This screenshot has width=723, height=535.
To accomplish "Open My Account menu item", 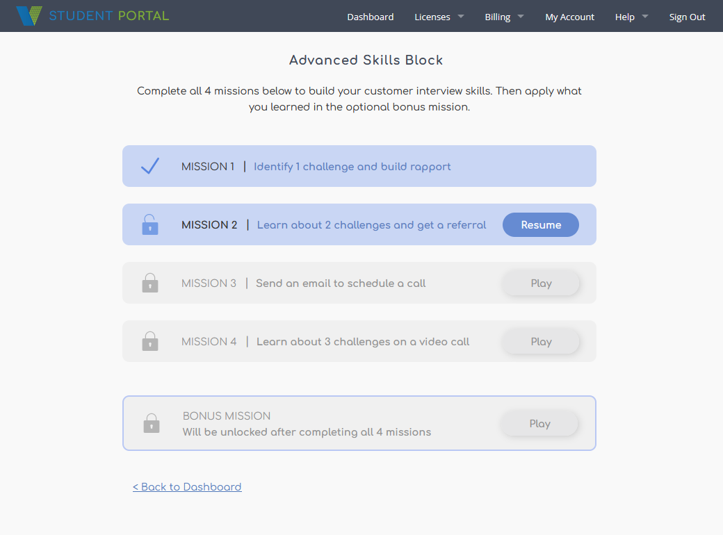I will tap(570, 17).
